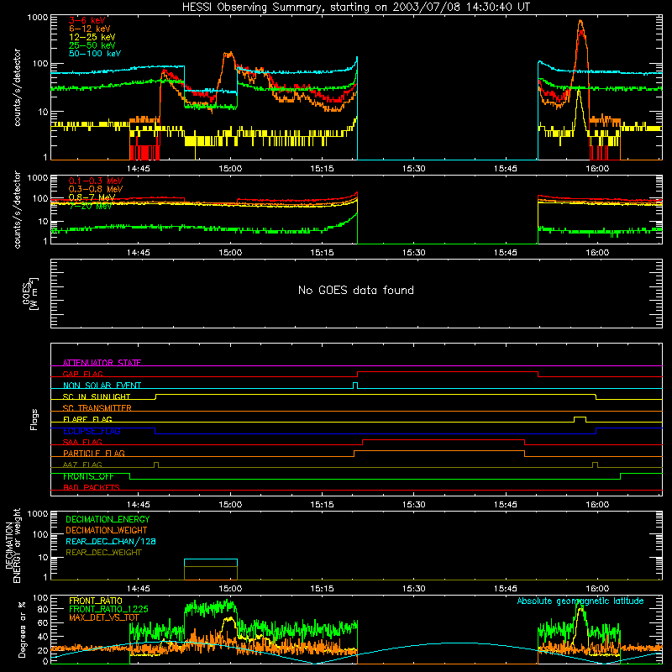Select the 3-6 keV legend label
672x672 pixels.
[87, 20]
